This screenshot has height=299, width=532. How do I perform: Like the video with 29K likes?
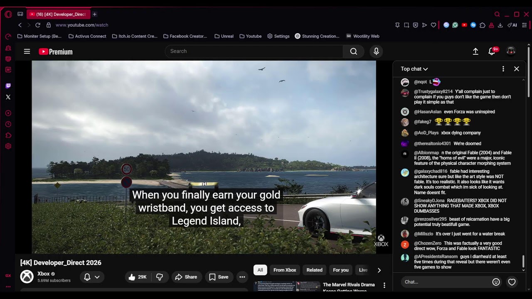click(x=138, y=277)
